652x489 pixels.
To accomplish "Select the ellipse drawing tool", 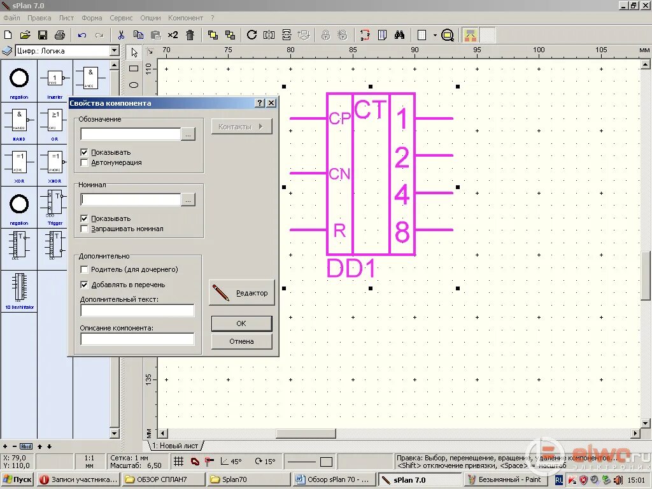I will point(134,85).
